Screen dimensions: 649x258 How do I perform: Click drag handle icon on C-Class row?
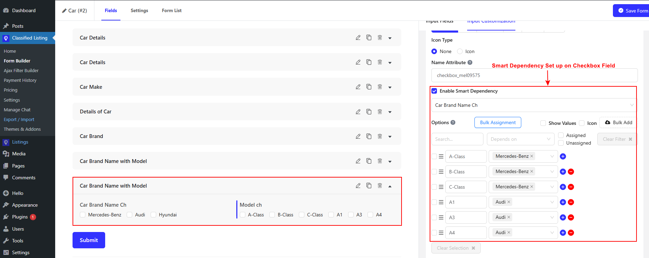(x=441, y=187)
